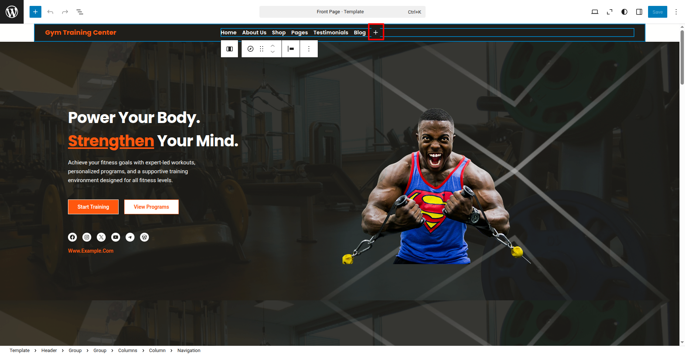Undo the last change

(50, 12)
